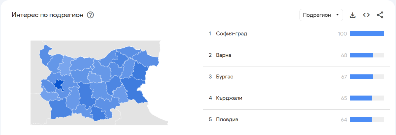The image size is (396, 135).
Task: Click the help question mark icon
Action: click(90, 15)
